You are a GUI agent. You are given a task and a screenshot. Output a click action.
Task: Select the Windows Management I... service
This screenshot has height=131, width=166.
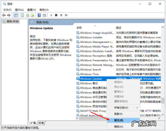97,42
